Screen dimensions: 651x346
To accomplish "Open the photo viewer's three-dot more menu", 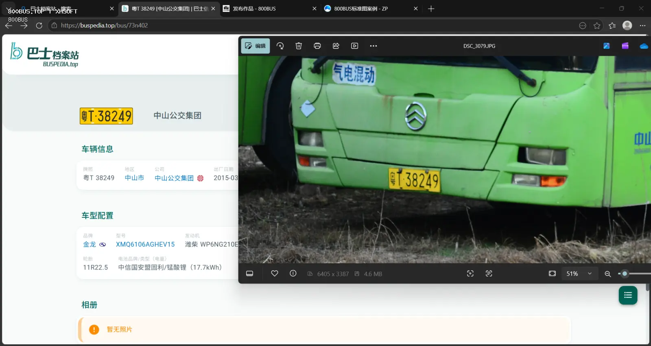I will point(374,46).
